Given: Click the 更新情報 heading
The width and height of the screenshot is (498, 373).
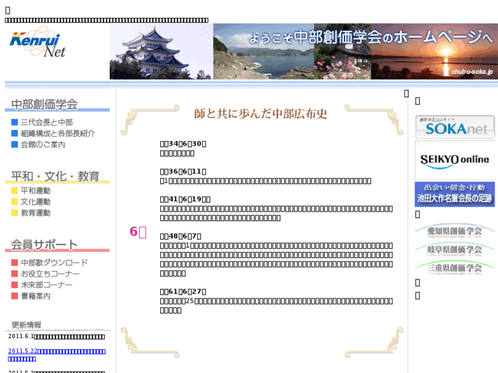Looking at the screenshot, I should 26,324.
